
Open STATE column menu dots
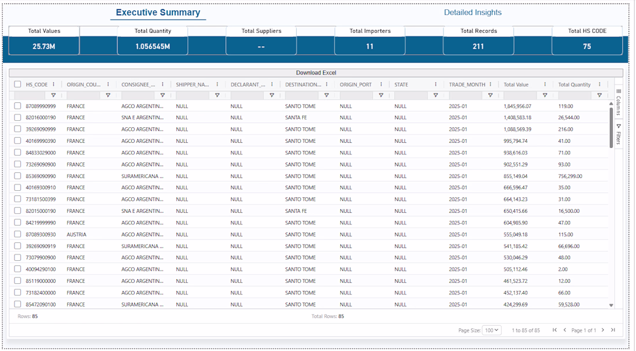(435, 84)
